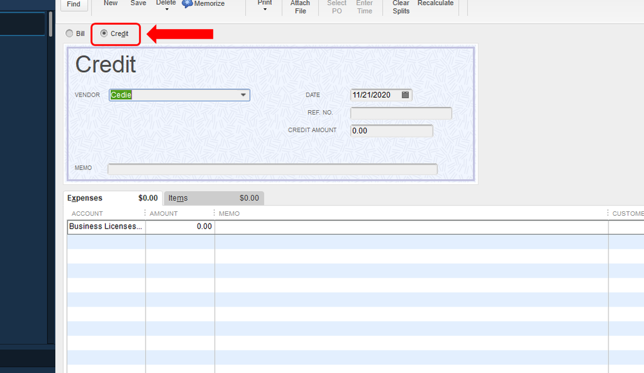Click the AMOUNT column header
Screen dimensions: 644x373
tap(164, 214)
